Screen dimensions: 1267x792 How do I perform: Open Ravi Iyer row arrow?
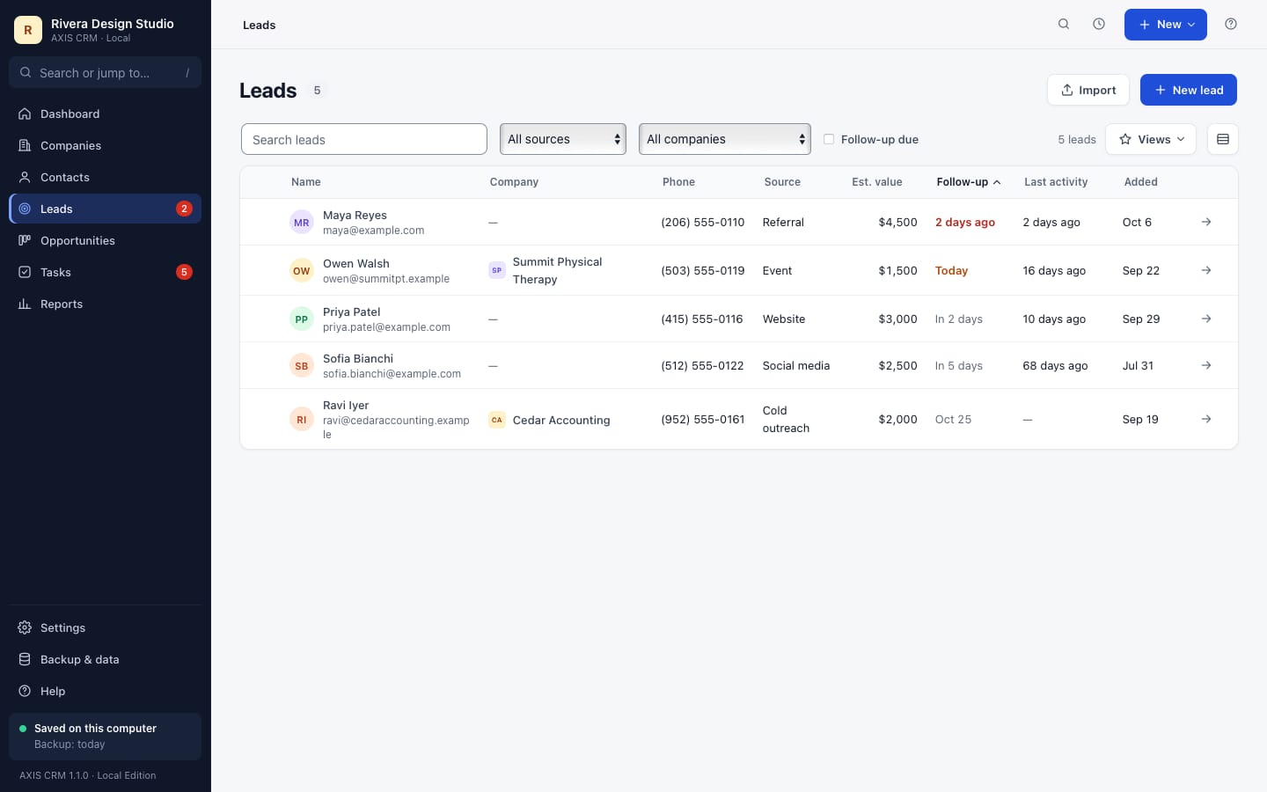click(1206, 419)
